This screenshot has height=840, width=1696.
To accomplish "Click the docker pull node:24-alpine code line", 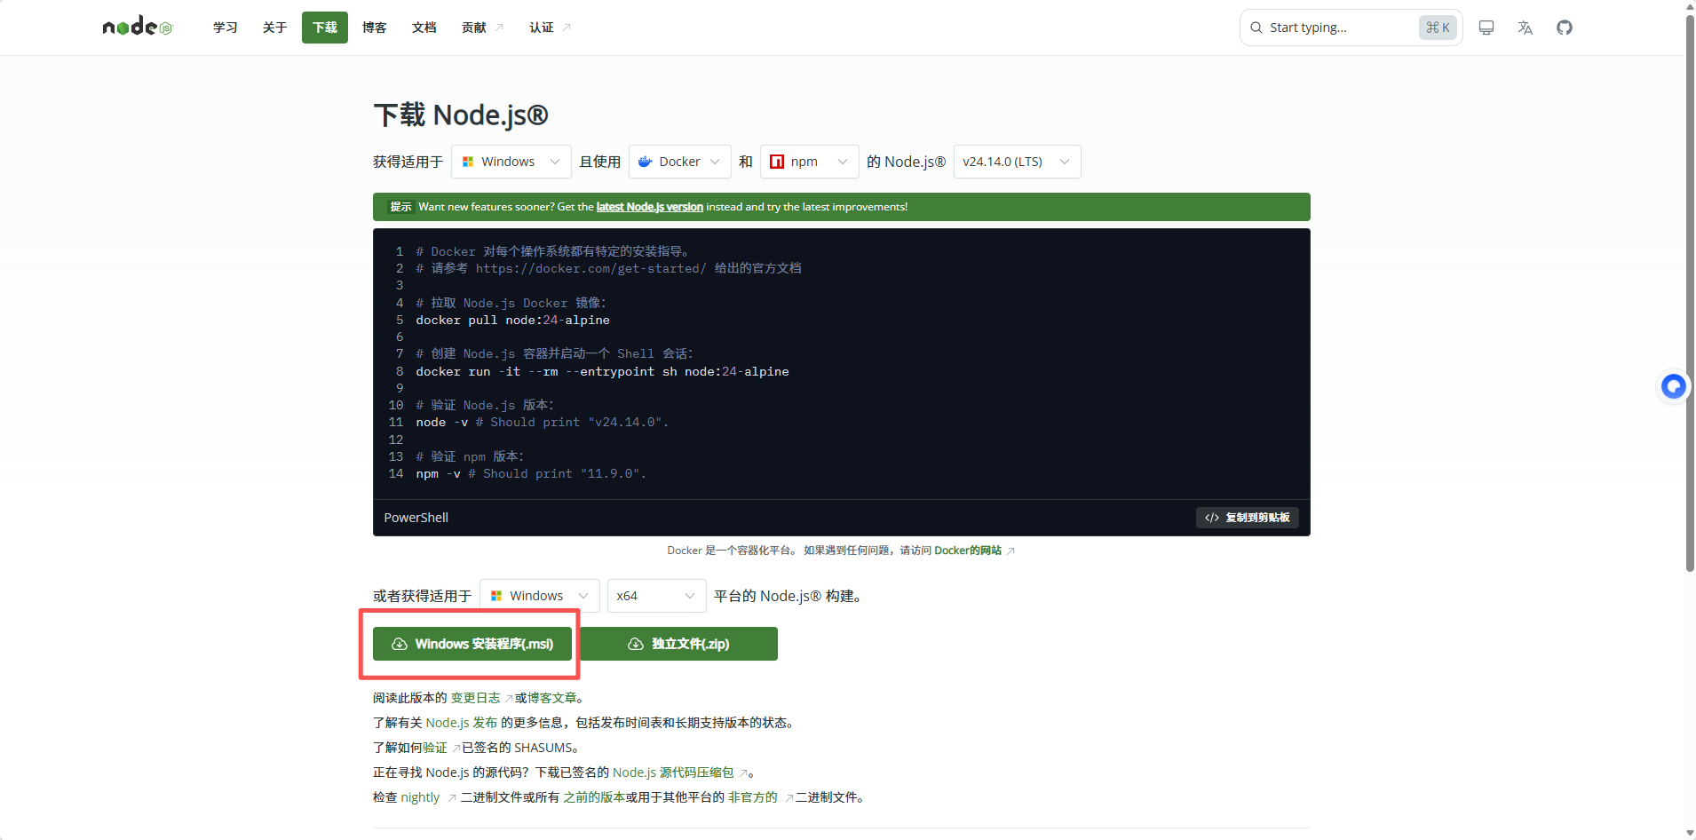I will tap(513, 321).
